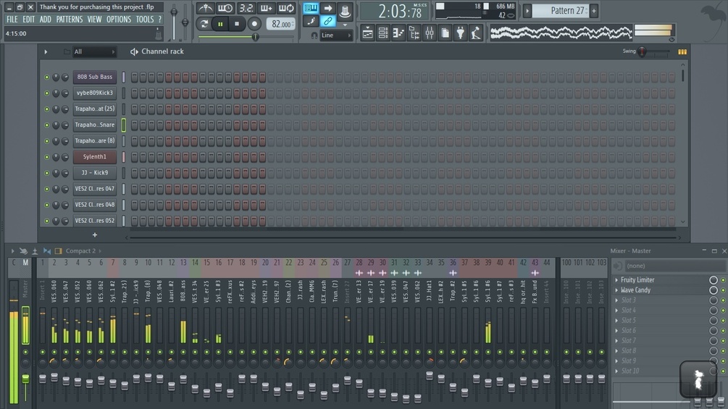Click the lips icon beside the 42 readout

[x=511, y=15]
